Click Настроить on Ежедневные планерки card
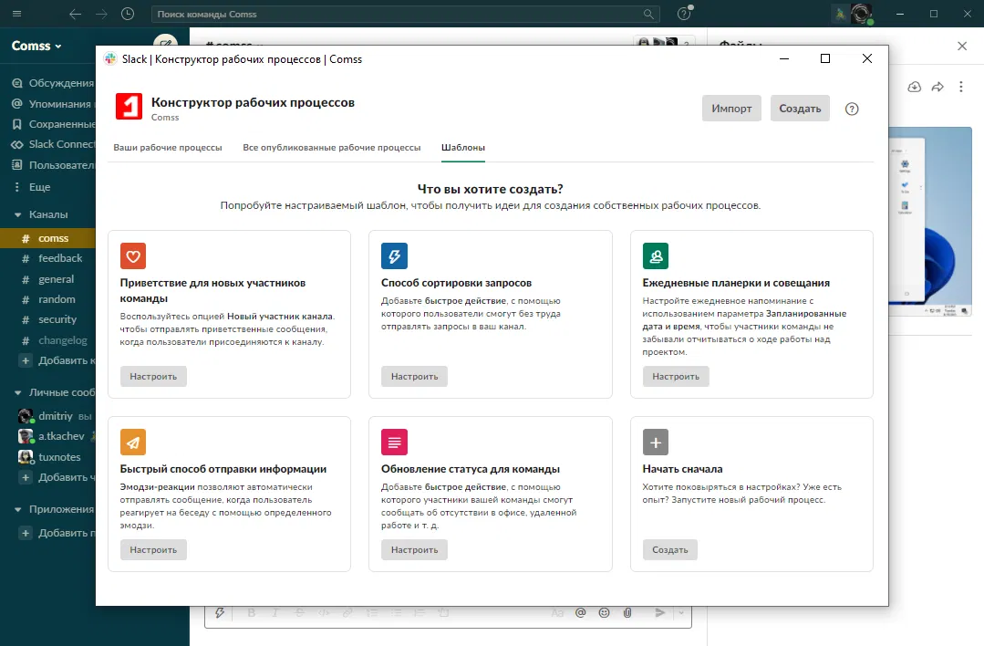Image resolution: width=984 pixels, height=646 pixels. click(676, 377)
